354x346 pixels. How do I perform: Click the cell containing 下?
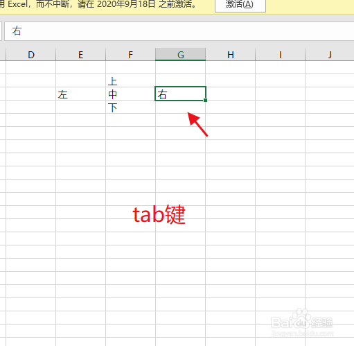click(x=130, y=107)
